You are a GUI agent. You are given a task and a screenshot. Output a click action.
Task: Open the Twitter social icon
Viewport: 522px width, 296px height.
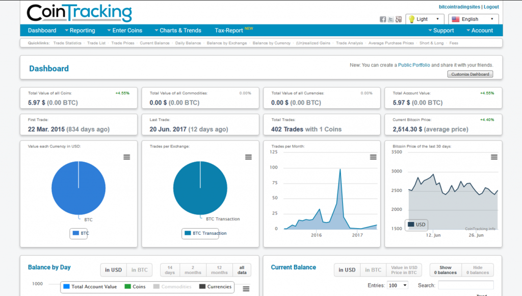click(391, 19)
